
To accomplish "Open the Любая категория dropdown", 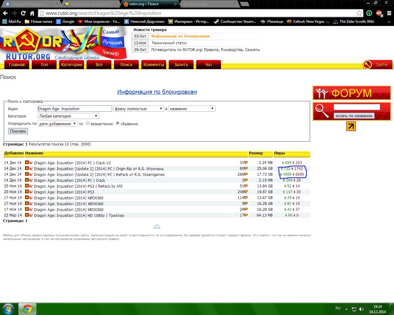I will point(68,116).
